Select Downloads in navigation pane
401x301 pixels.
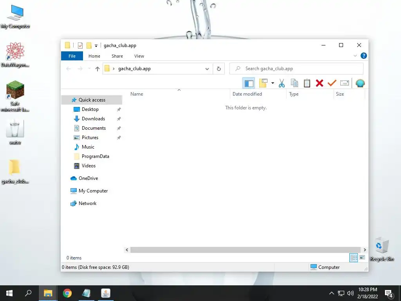tap(93, 119)
